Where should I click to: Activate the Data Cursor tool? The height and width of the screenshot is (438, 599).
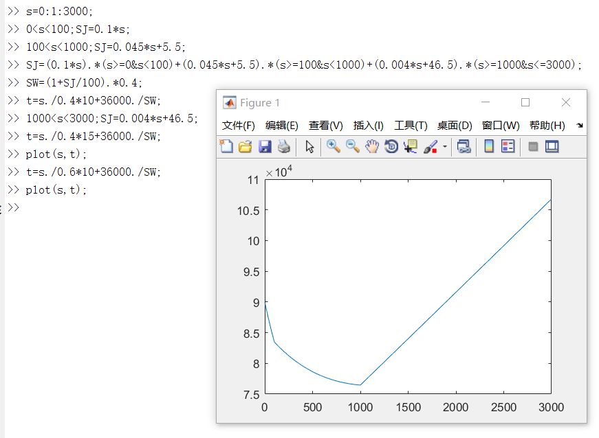pos(411,146)
